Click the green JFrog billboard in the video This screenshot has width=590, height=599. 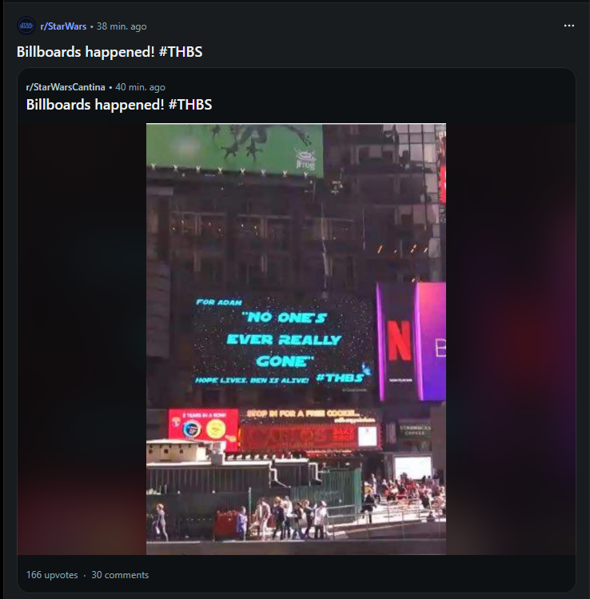pyautogui.click(x=234, y=150)
